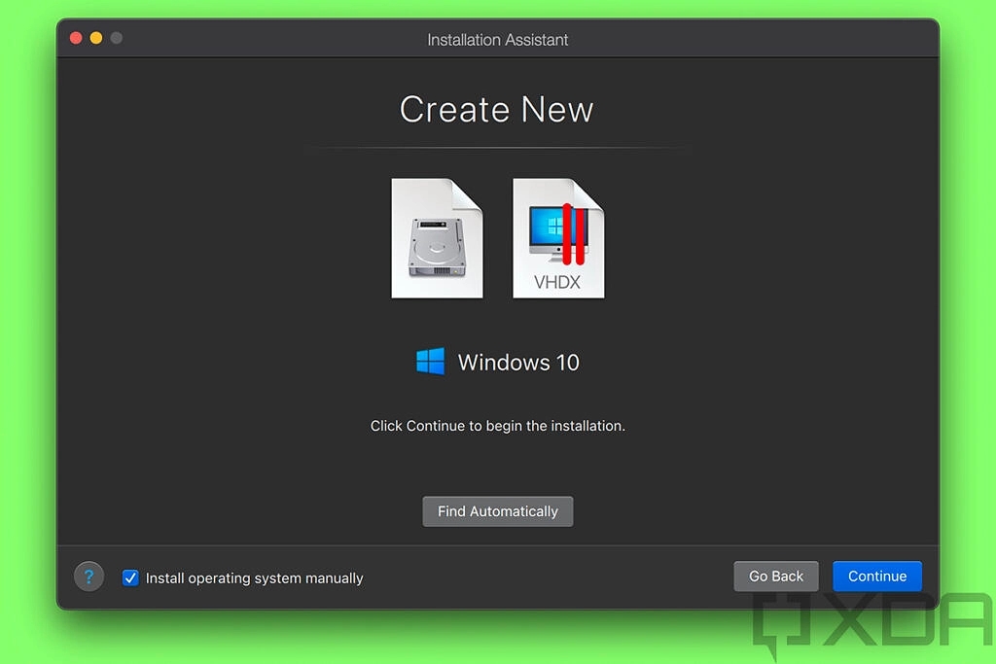Image resolution: width=996 pixels, height=664 pixels.
Task: Minimize the window with the yellow button
Action: pos(96,38)
